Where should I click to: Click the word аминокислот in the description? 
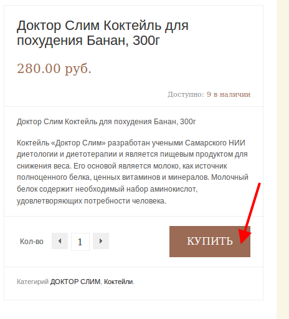tap(174, 189)
